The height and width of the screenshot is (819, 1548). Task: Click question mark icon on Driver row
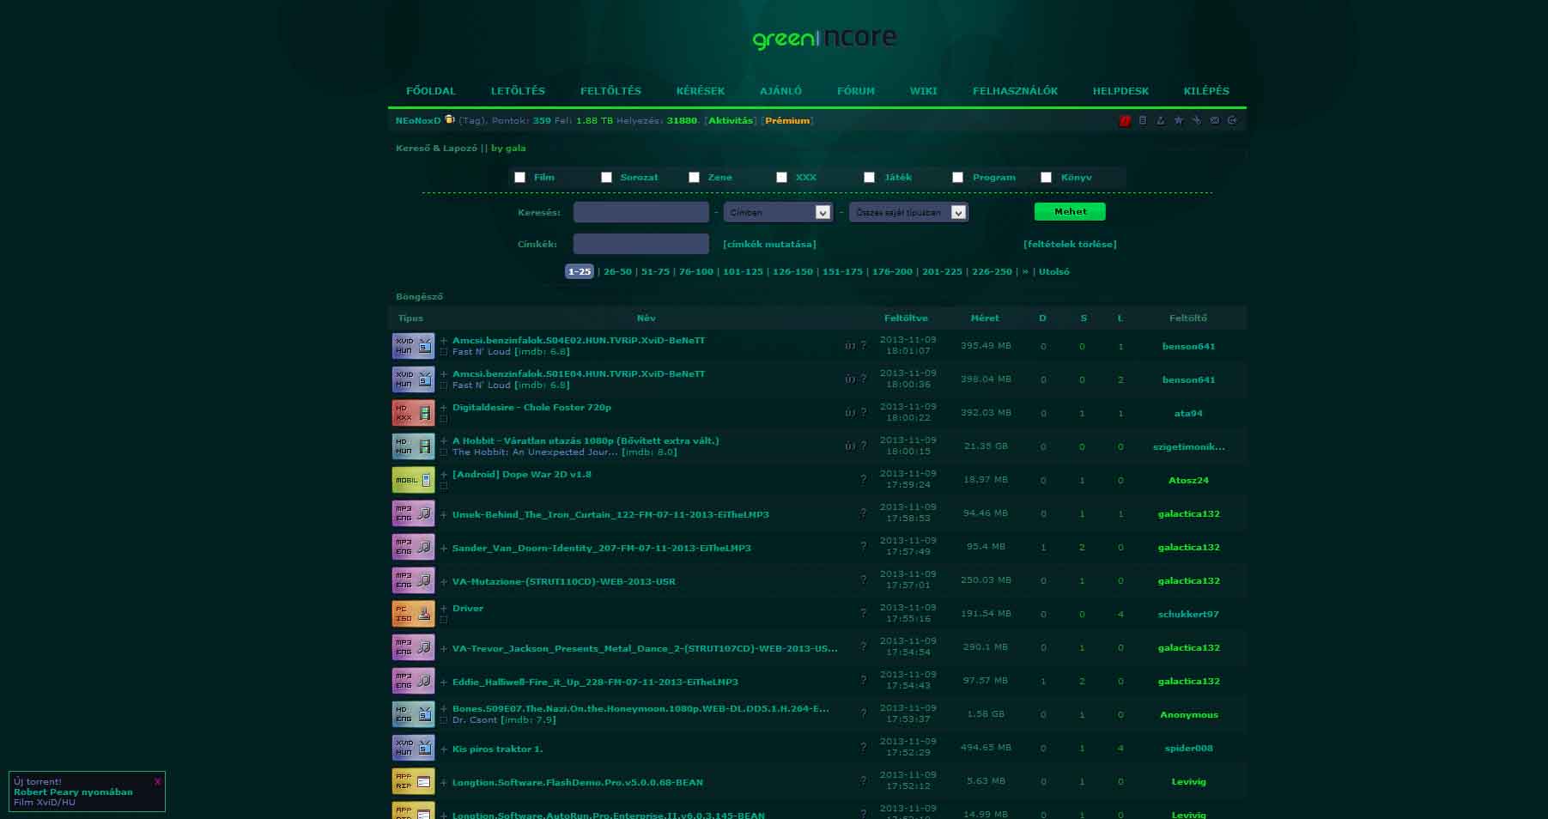864,613
